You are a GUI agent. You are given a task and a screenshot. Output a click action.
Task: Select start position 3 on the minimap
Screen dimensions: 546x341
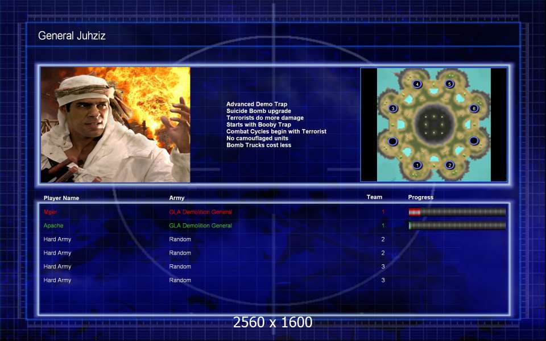[x=393, y=109]
